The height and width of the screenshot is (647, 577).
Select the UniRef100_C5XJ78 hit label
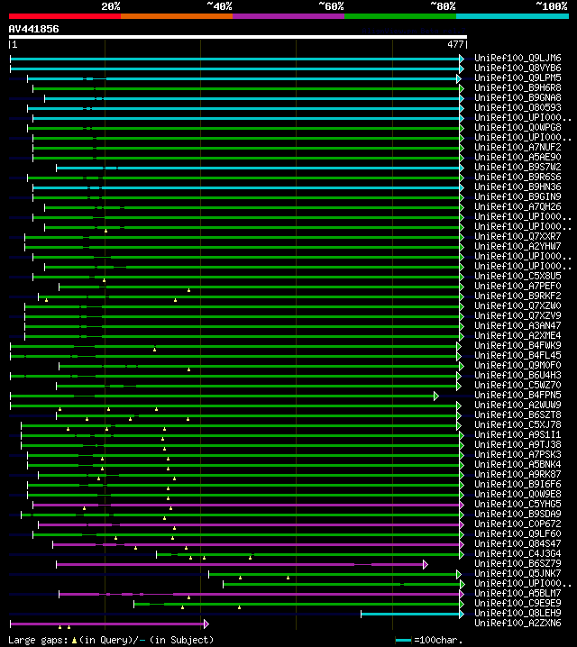click(517, 424)
